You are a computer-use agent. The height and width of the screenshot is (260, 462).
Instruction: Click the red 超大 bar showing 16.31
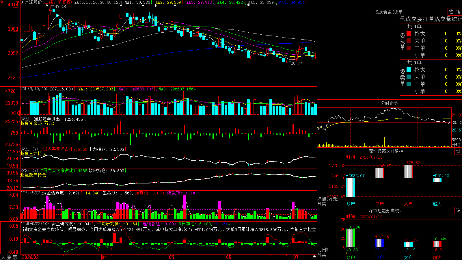click(x=437, y=244)
